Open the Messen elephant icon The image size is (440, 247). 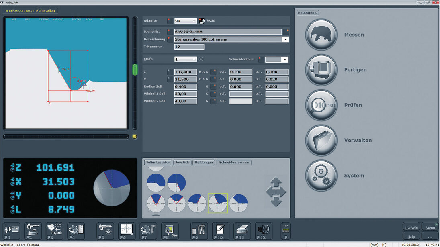(321, 35)
